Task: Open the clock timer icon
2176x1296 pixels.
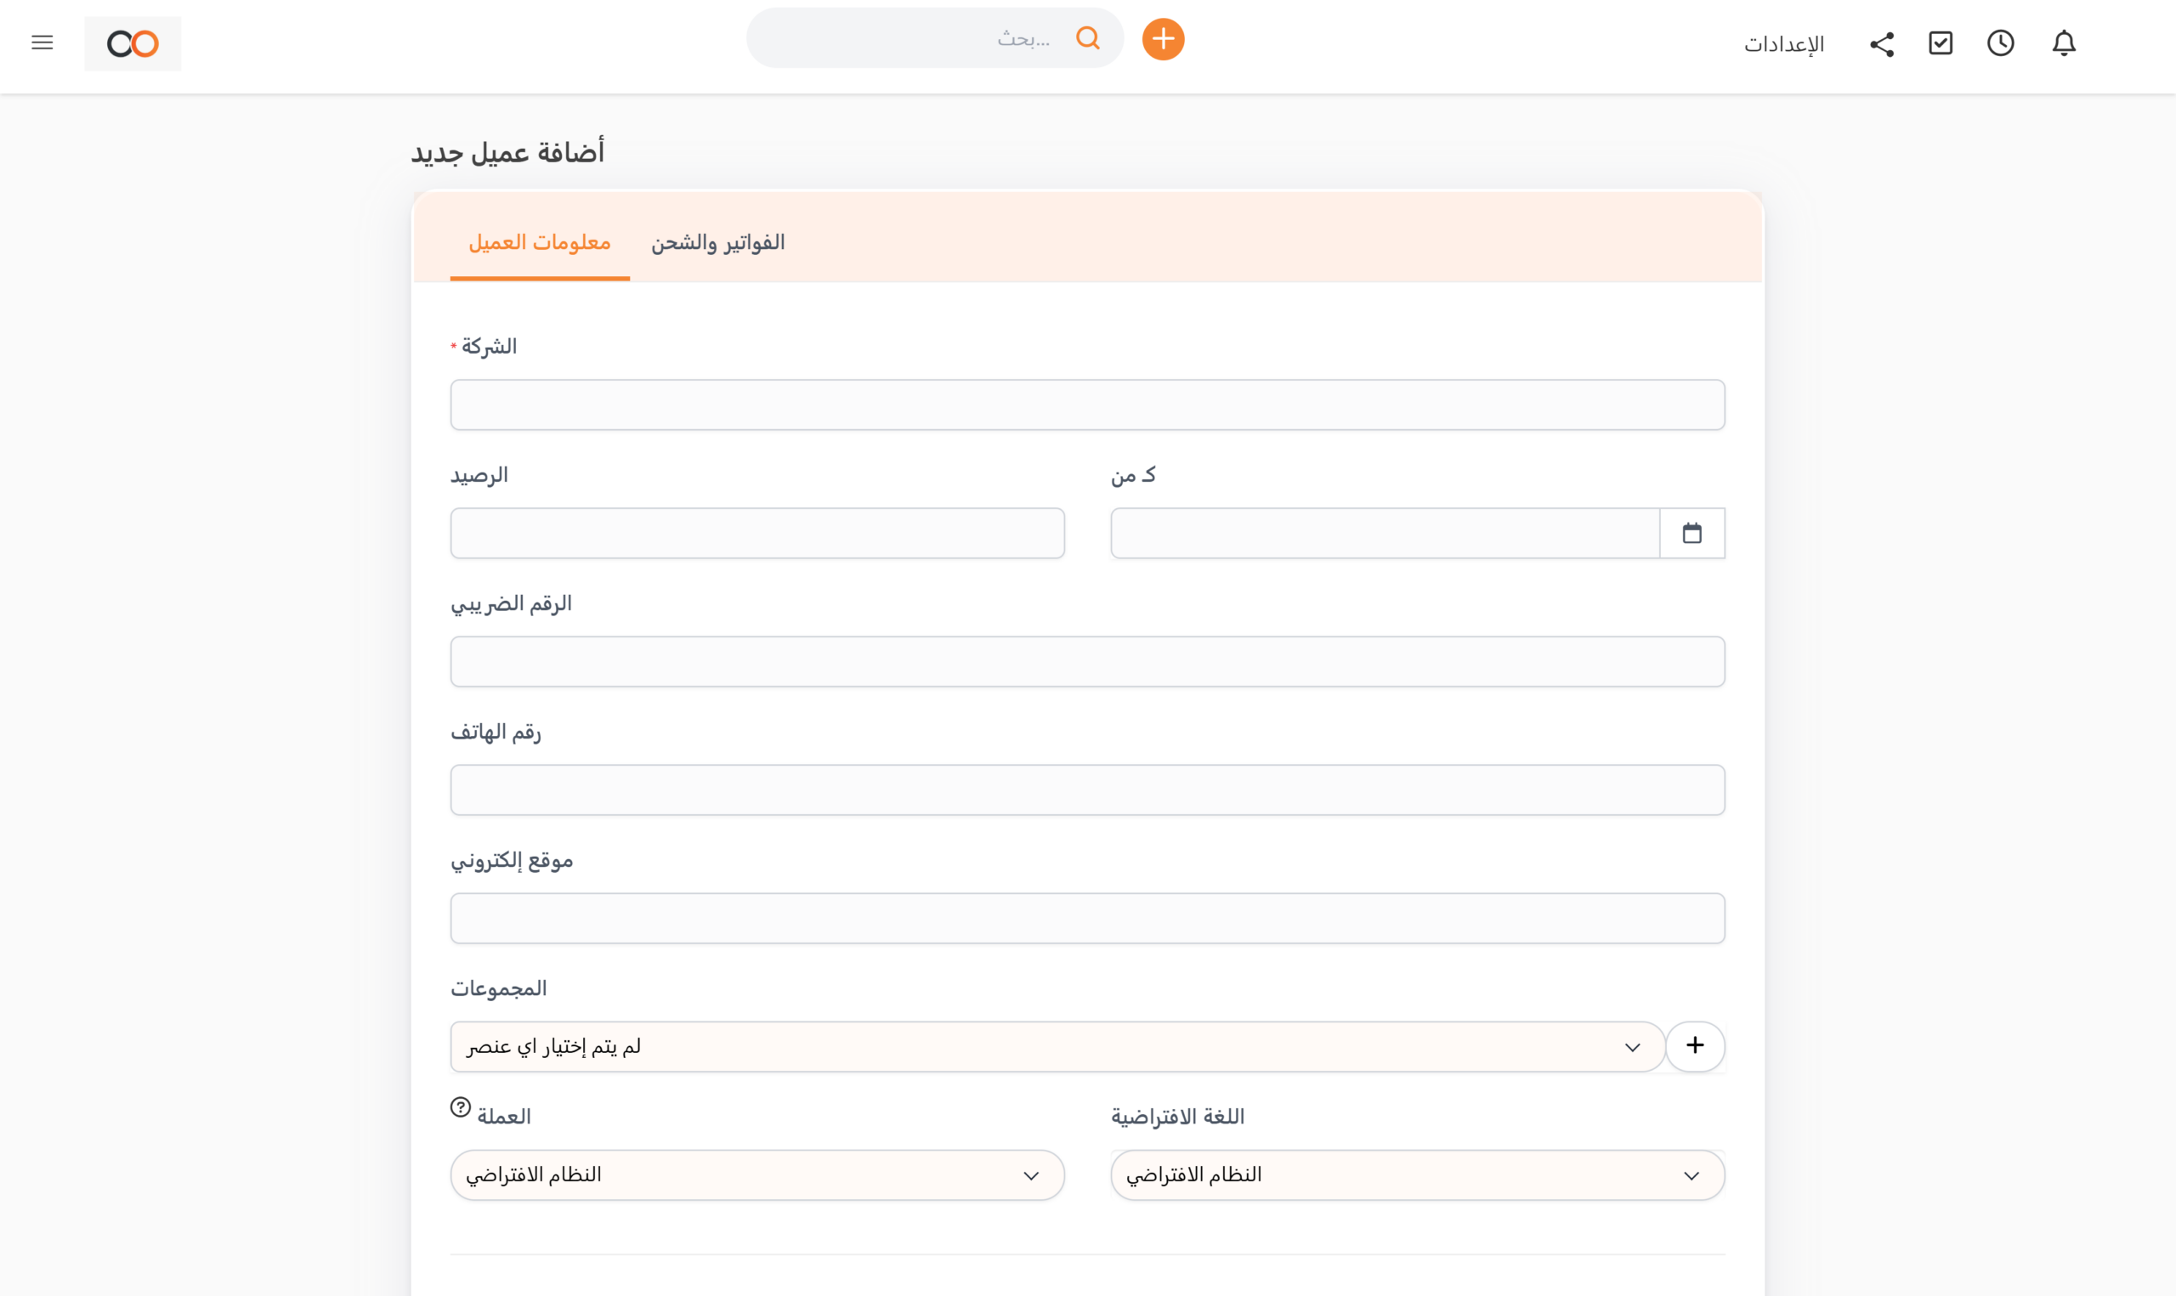Action: (2001, 43)
